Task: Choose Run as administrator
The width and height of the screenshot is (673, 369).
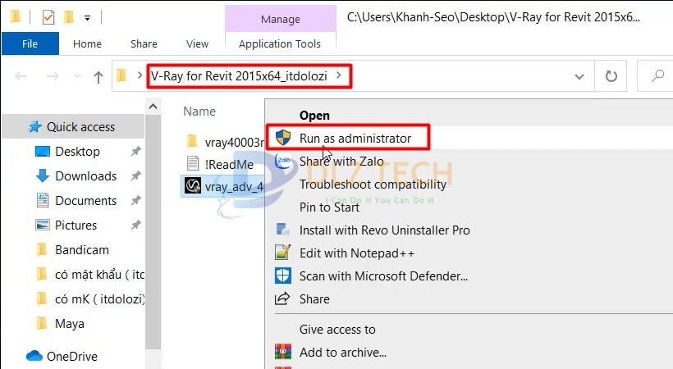Action: (x=355, y=138)
